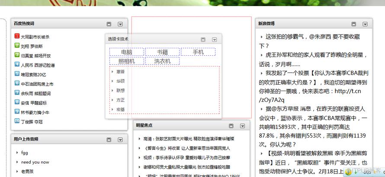Viewport: 385px width, 177px height.
Task: Open hot search 唯冠索赔20亿
Action: pos(33,75)
